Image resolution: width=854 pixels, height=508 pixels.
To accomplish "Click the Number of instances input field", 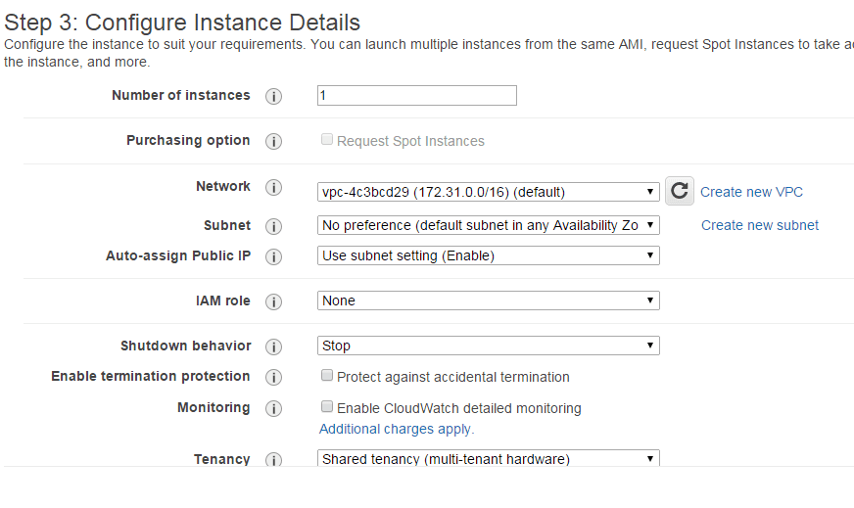I will point(417,96).
